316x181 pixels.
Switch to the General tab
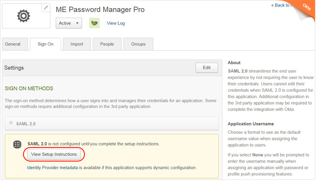[15, 44]
